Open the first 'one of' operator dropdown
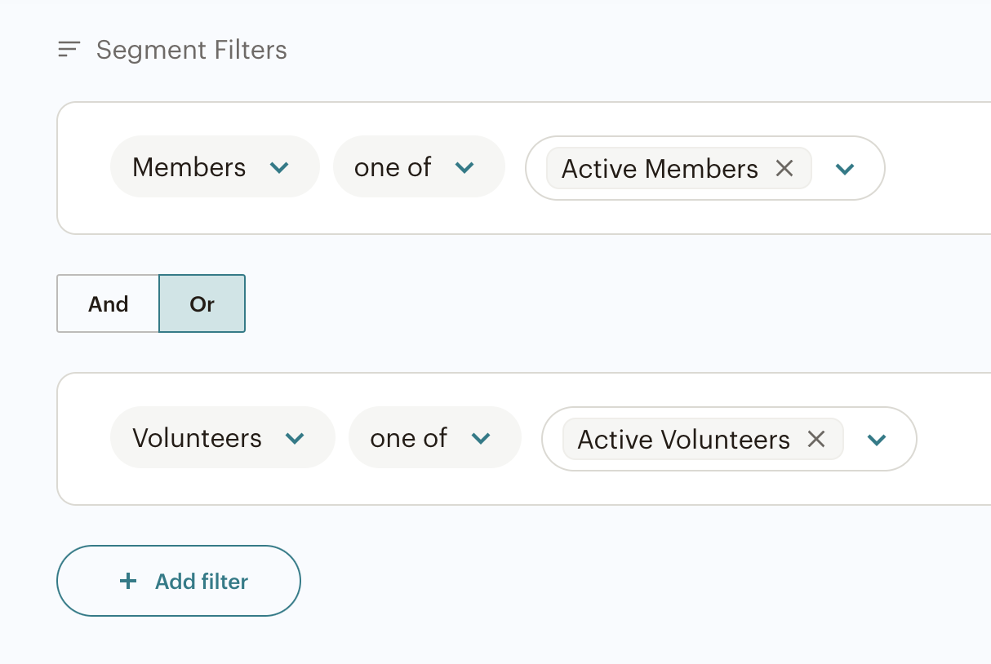 tap(419, 166)
